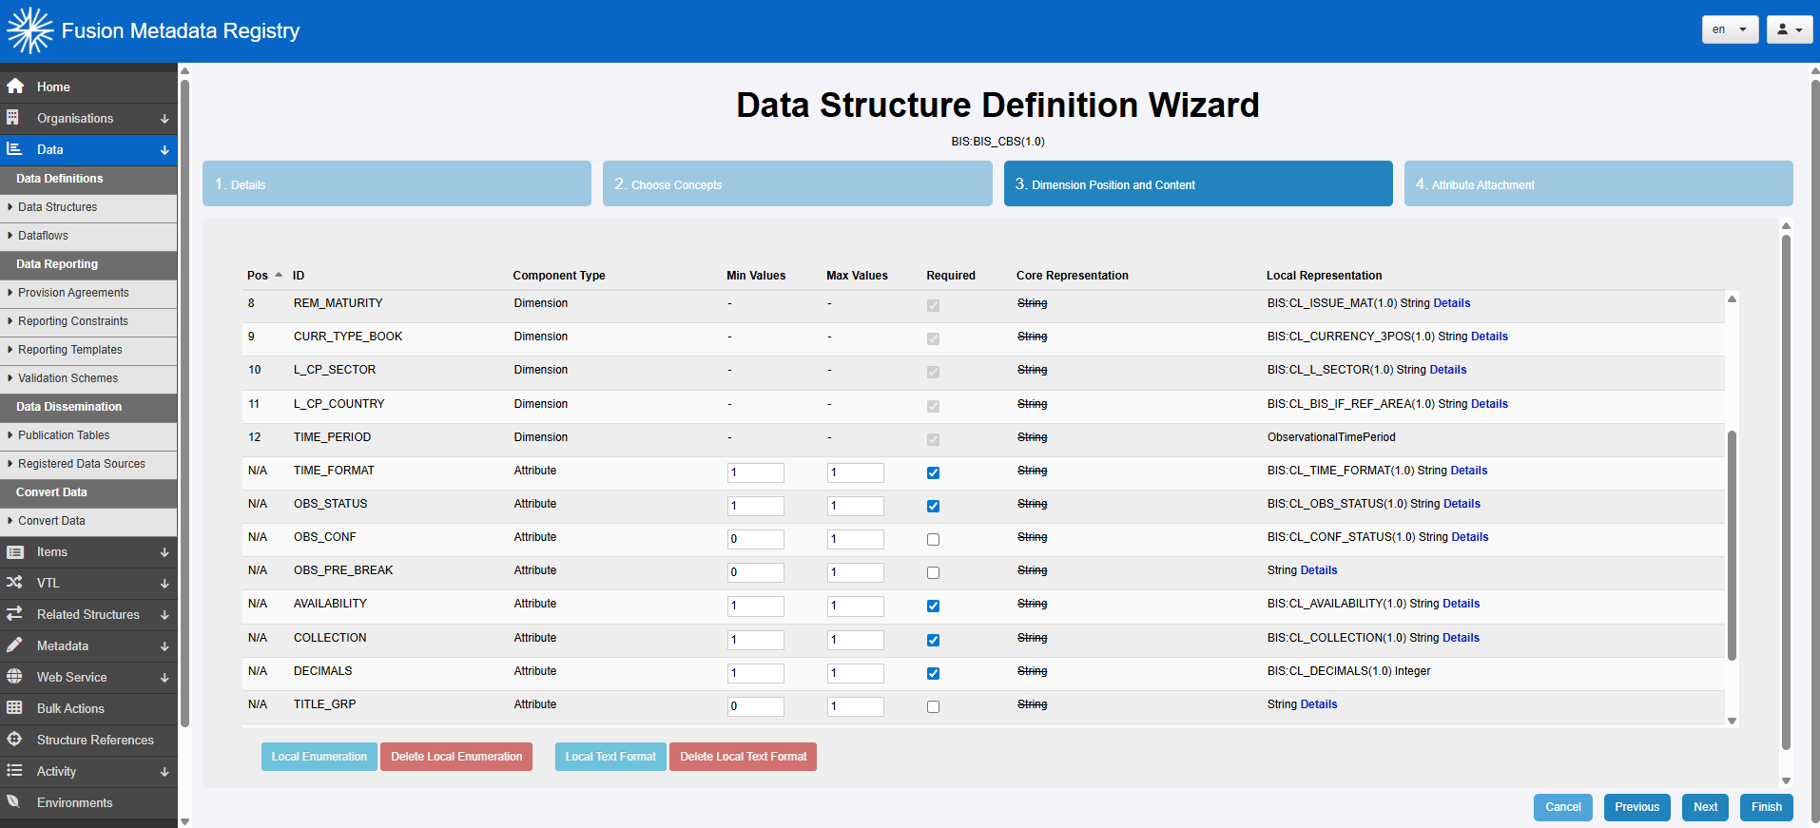Click the Local Text Format button
This screenshot has height=828, width=1820.
point(610,757)
